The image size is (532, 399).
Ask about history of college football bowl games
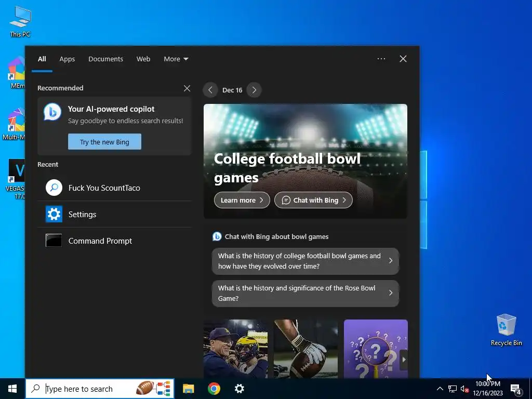[305, 261]
